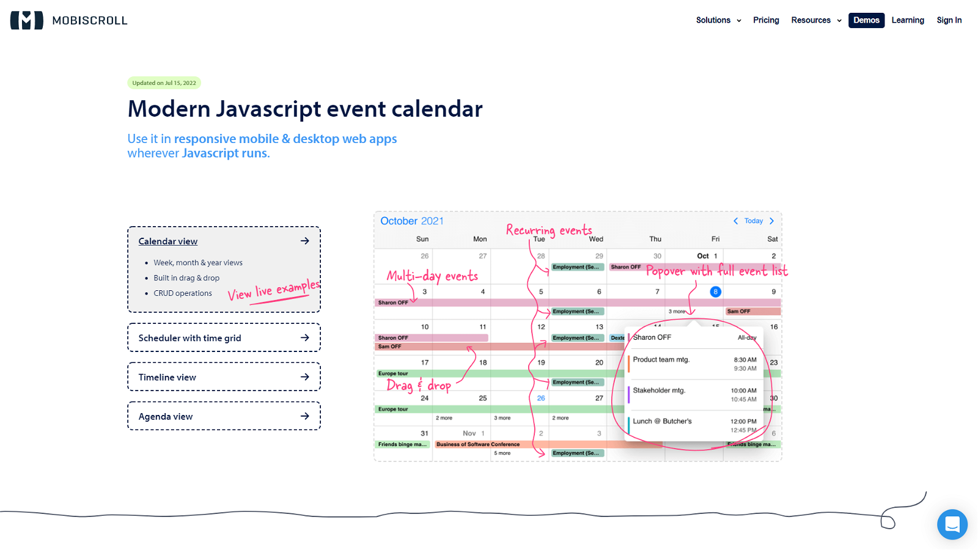Open the Learning menu item
The width and height of the screenshot is (978, 550).
coord(908,20)
